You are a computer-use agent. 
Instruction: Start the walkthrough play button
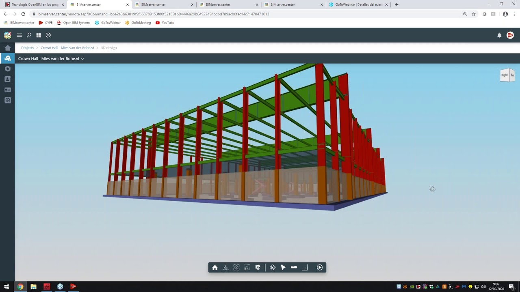tap(320, 268)
